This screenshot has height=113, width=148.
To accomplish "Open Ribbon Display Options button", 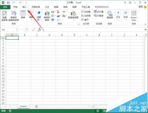I will (130, 3).
